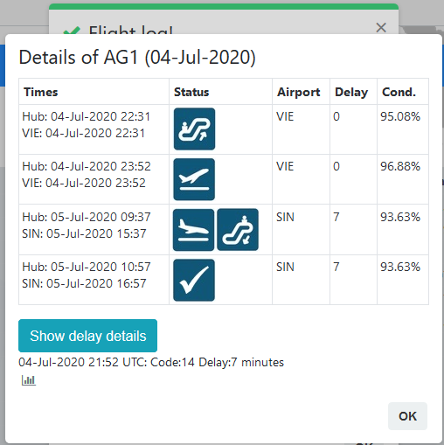Select the 96.88% condition cell
The height and width of the screenshot is (445, 444).
click(x=403, y=179)
